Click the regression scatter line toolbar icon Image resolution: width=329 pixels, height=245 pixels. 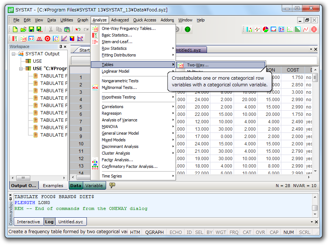pos(64,38)
